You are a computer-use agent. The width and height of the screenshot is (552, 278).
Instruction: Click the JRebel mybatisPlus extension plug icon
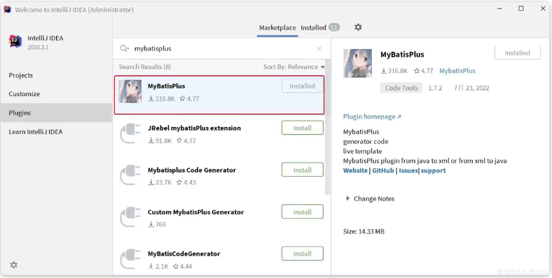(130, 134)
